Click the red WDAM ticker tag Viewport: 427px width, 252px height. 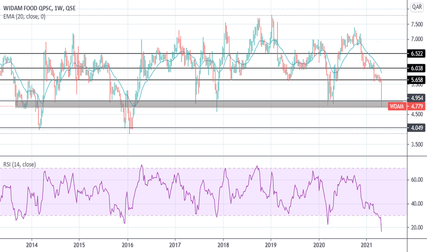pos(397,106)
